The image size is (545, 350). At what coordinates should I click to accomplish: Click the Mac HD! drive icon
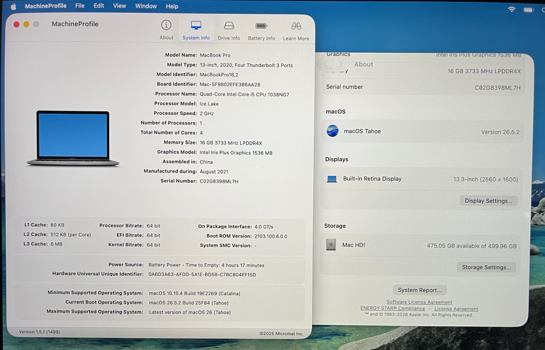point(331,245)
